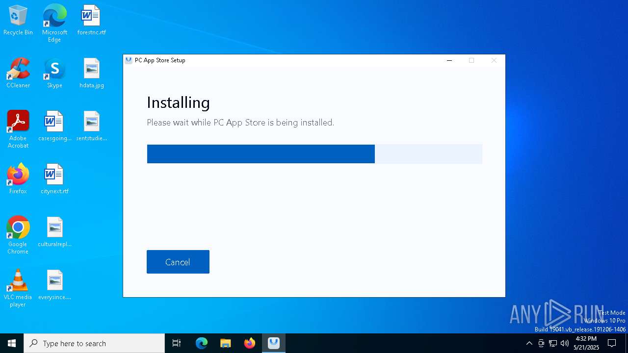Screen dimensions: 628x353
Task: Select culturalrepl image file icon
Action: pos(54,232)
